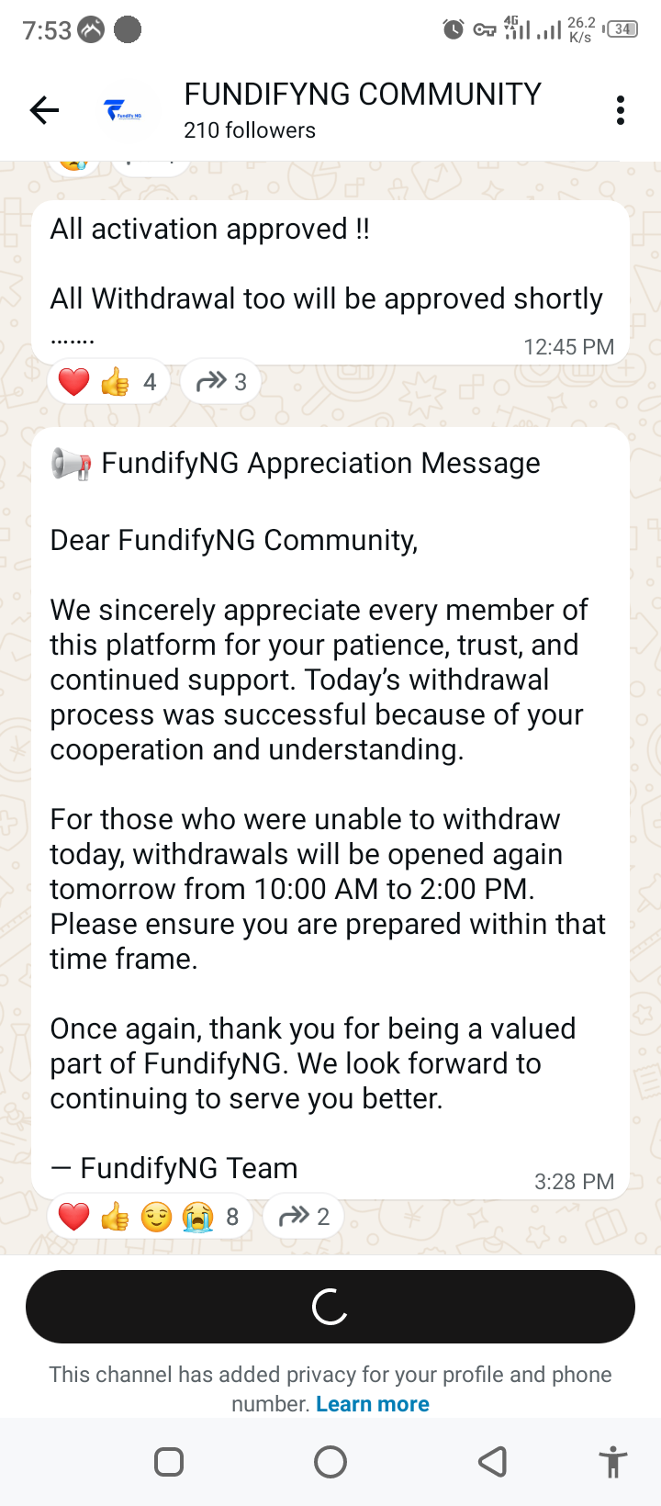
Task: Tap the FUNDIFYNG COMMUNITY channel title
Action: (362, 95)
